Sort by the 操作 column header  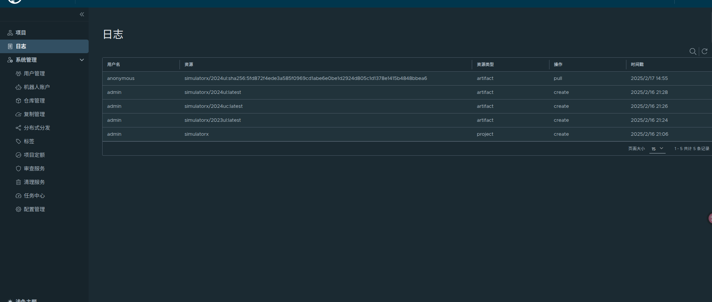coord(558,64)
